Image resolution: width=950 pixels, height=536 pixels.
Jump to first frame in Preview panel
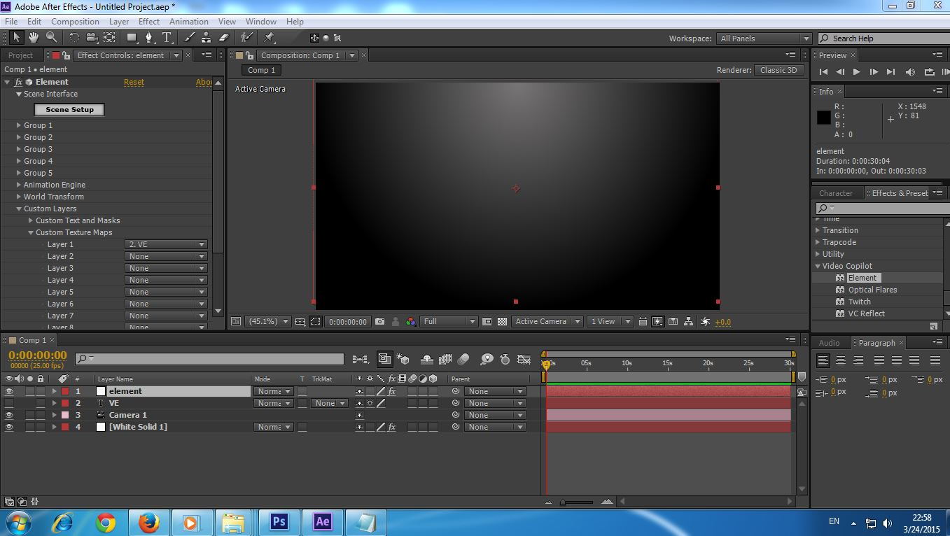[x=823, y=71]
